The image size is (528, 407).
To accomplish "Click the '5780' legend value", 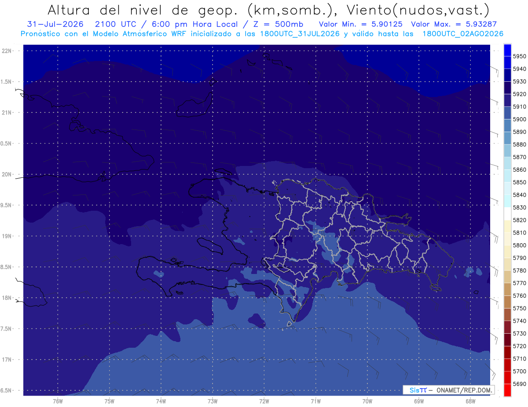I will coord(520,270).
